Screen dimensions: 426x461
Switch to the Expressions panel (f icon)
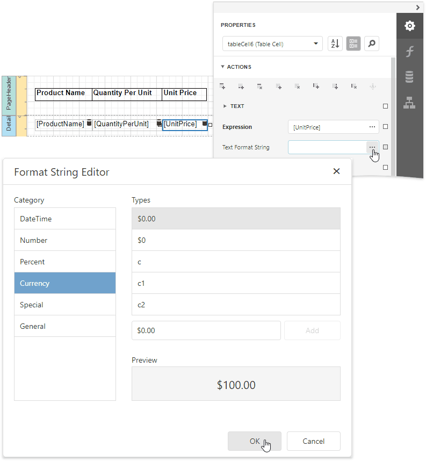tap(409, 51)
